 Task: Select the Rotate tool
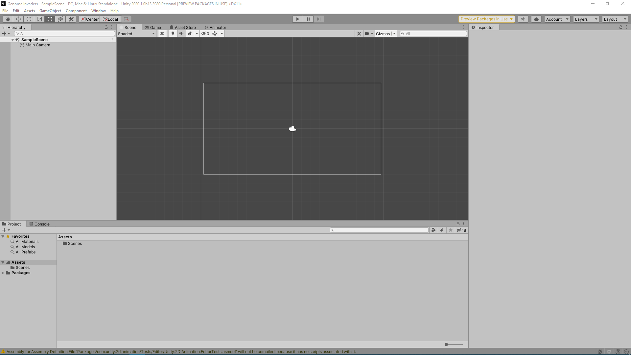click(x=29, y=19)
